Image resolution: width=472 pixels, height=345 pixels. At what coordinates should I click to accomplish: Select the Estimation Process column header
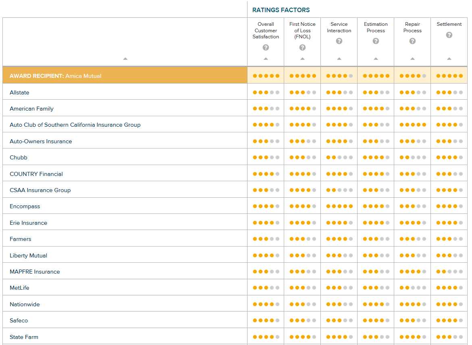coord(376,27)
